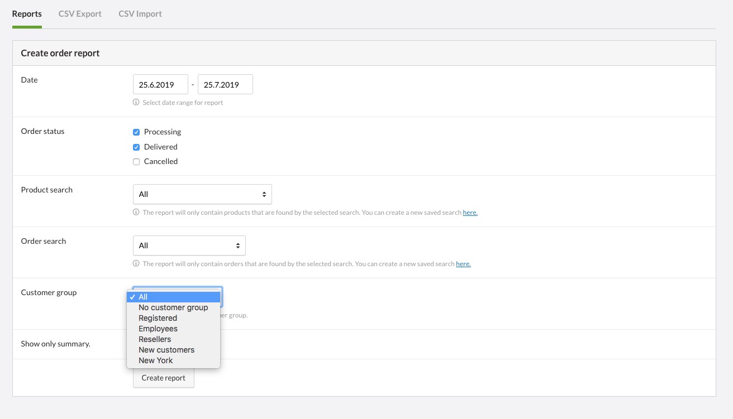Click the start date field 25.6.2019

161,85
